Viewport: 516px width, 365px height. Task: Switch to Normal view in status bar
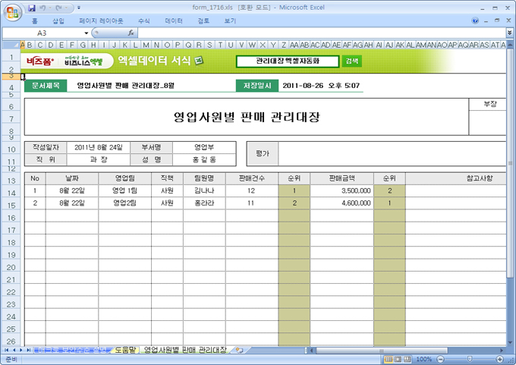click(x=389, y=359)
